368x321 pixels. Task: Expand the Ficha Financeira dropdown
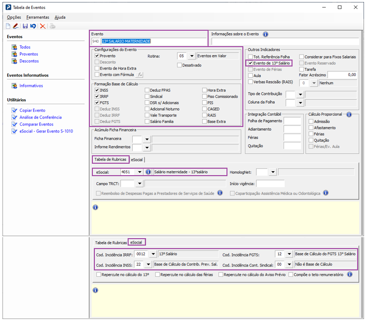tap(147, 139)
